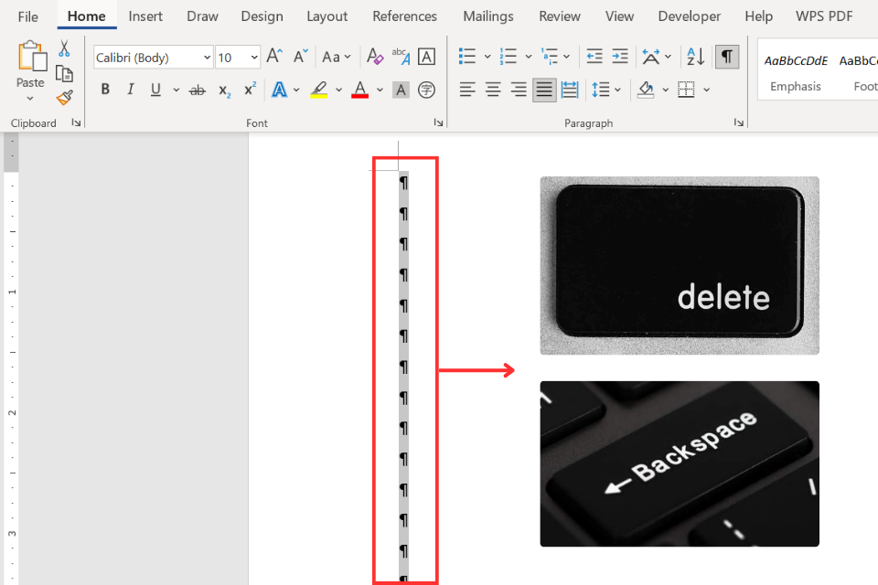Open Change Case dropdown

[336, 57]
